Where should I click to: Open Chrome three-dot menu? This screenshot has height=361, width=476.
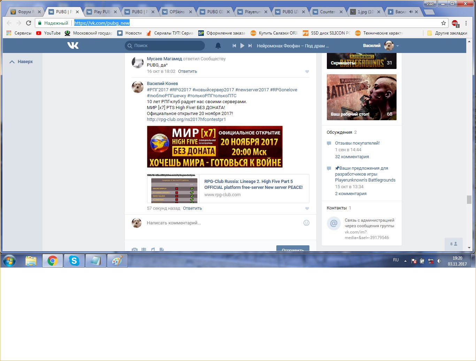point(466,23)
